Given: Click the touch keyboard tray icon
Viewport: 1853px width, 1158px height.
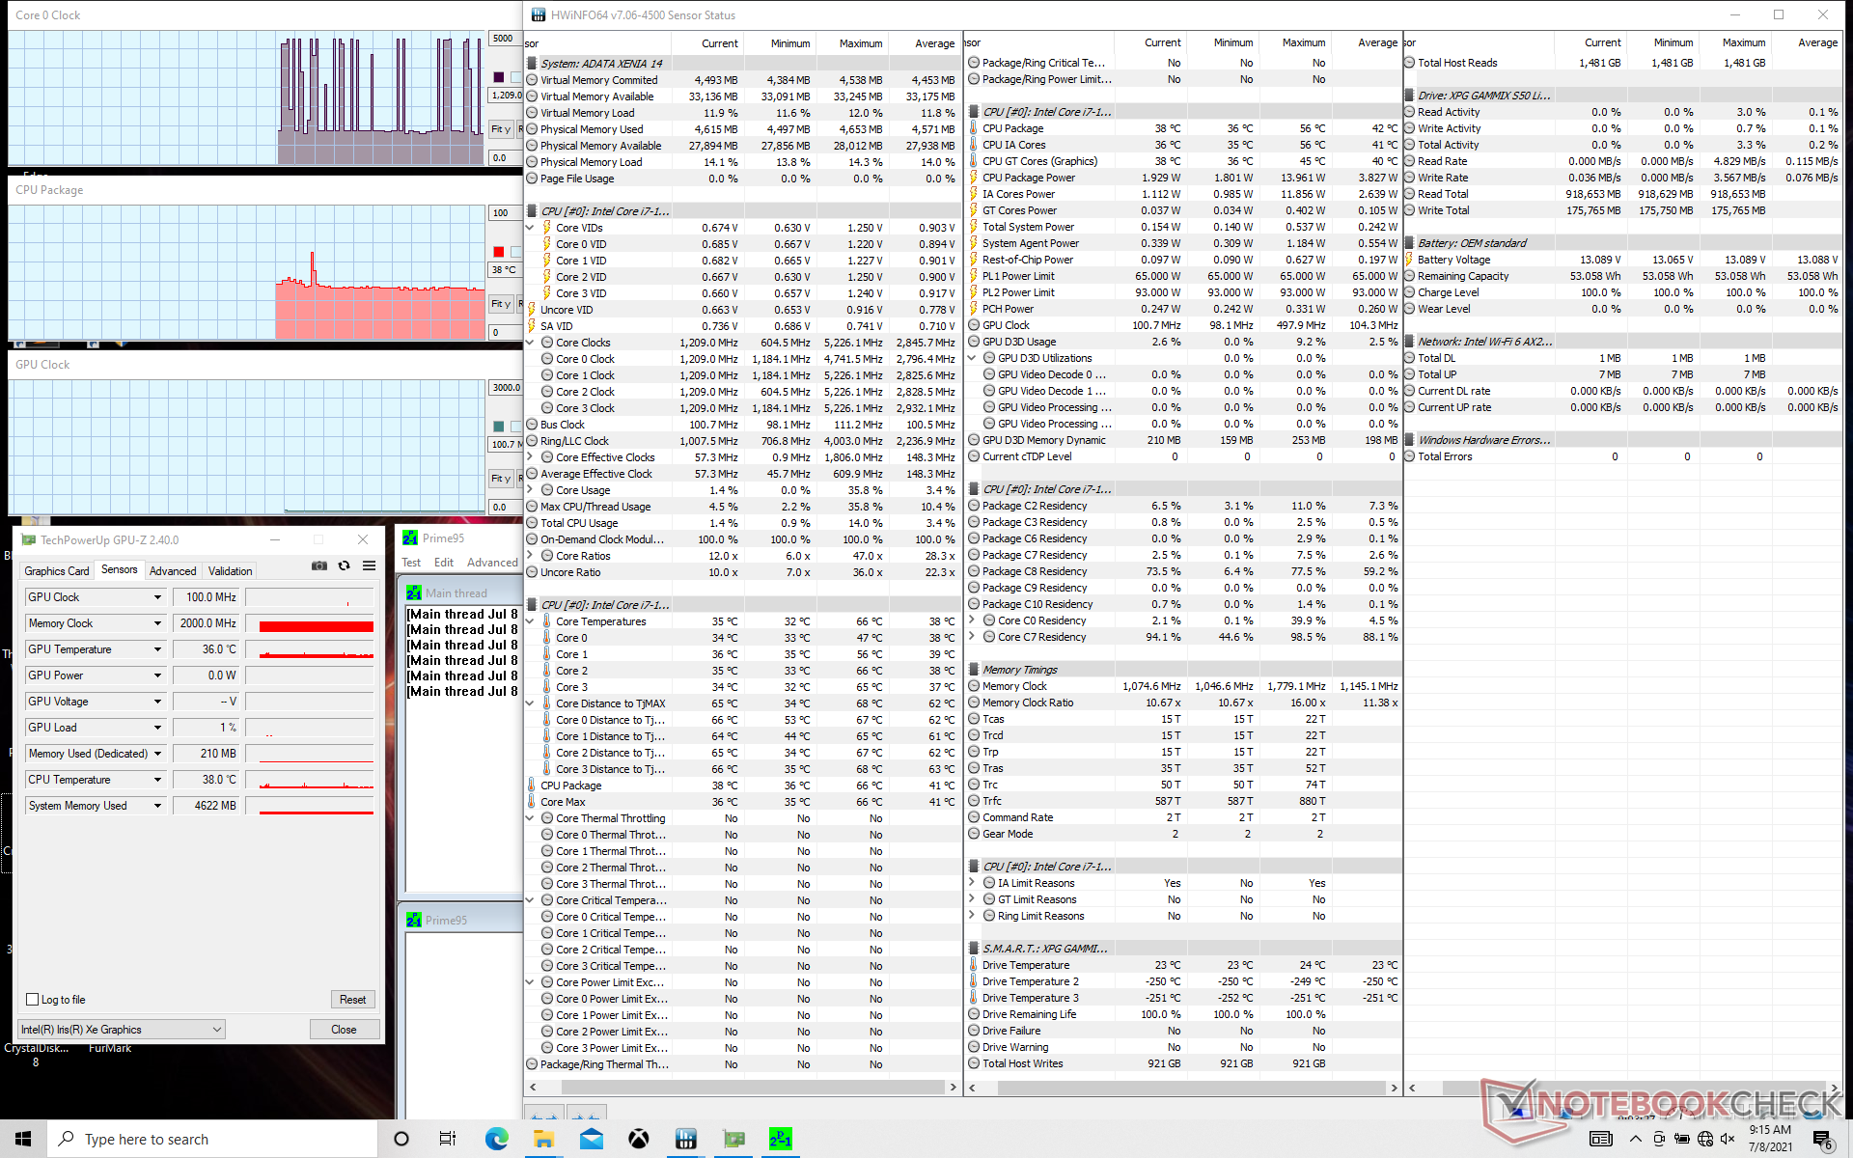Looking at the screenshot, I should [x=1601, y=1139].
